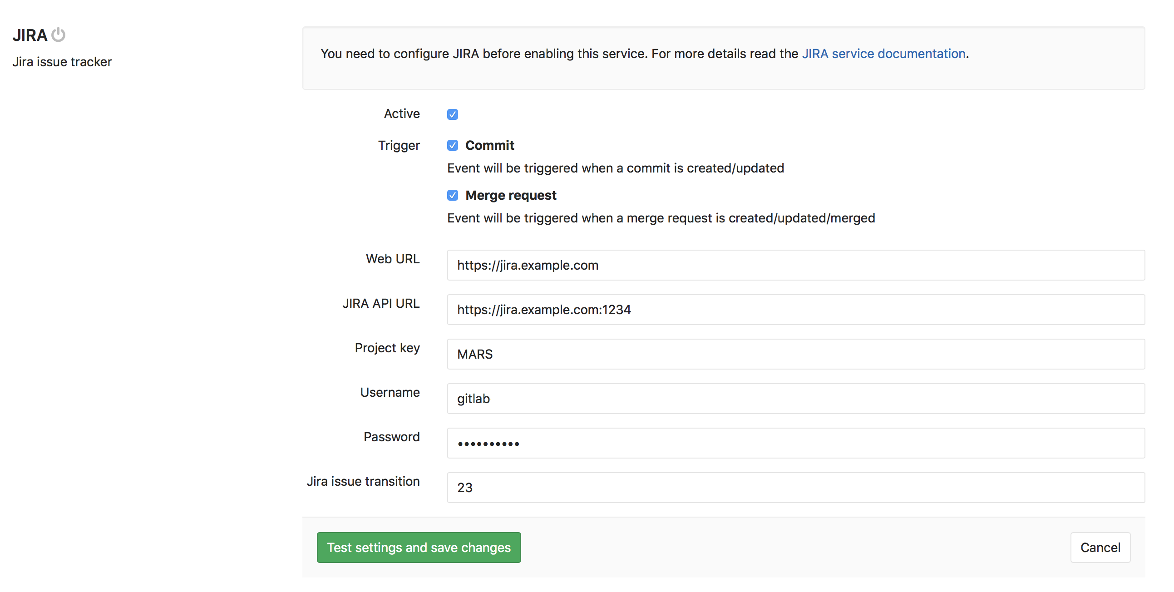Click the Commit trigger checkbox icon
This screenshot has height=592, width=1174.
click(x=451, y=146)
